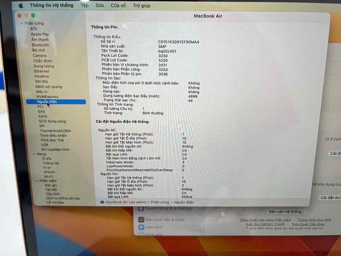Select Âm thanh in the sidebar
The image size is (341, 256).
click(x=40, y=39)
